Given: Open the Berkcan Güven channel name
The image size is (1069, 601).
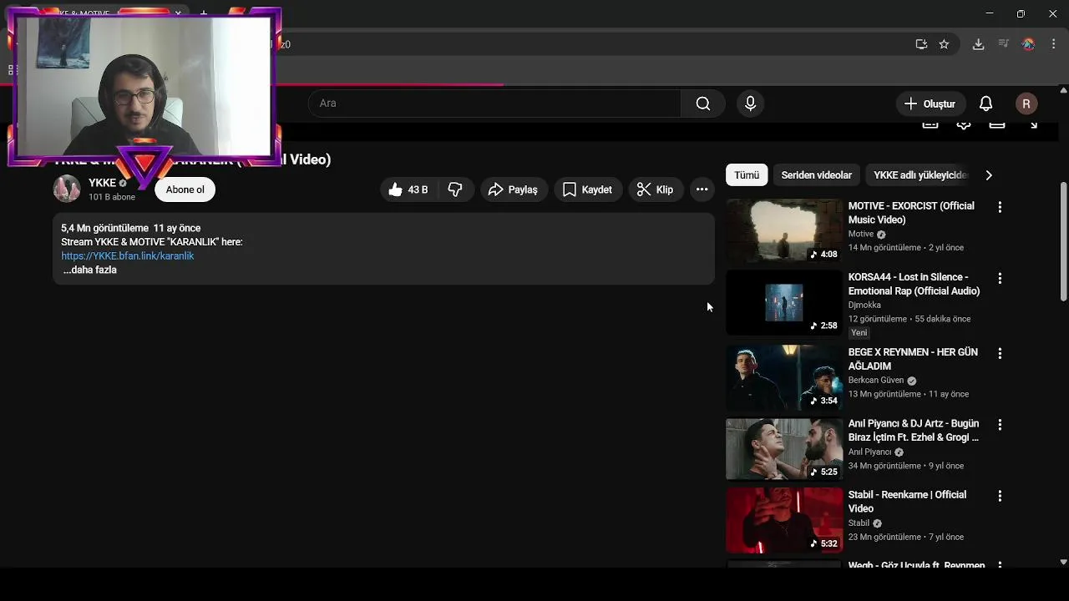Looking at the screenshot, I should pyautogui.click(x=876, y=381).
